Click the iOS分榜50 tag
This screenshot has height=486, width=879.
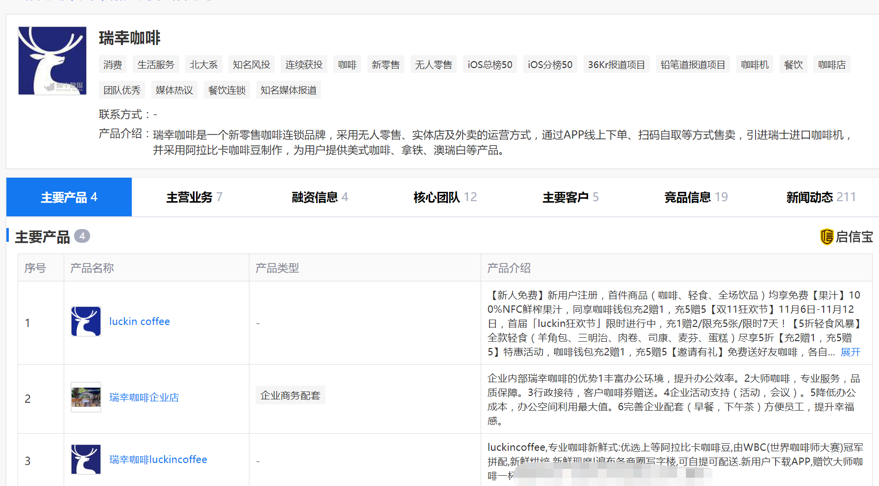(550, 65)
